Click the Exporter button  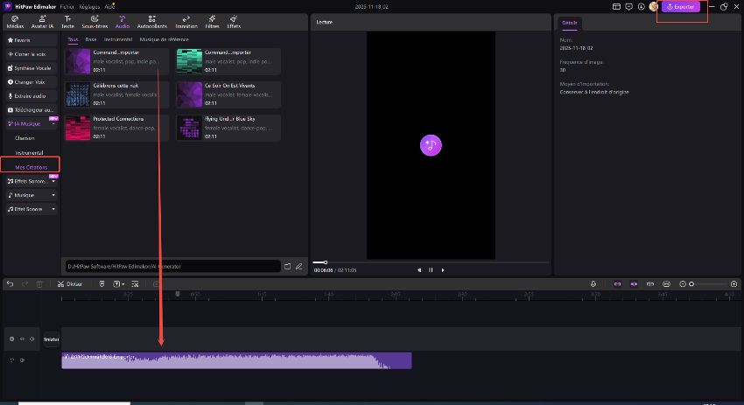point(681,7)
